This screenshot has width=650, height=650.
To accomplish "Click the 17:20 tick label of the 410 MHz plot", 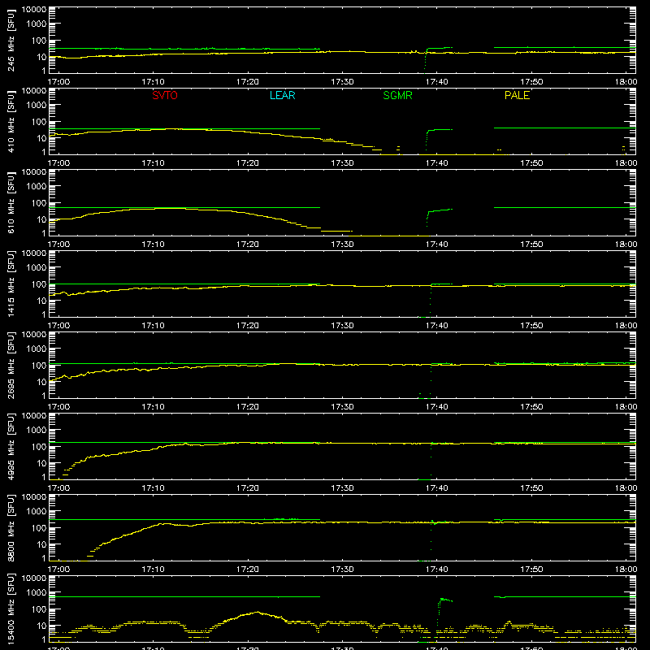I will tap(248, 163).
